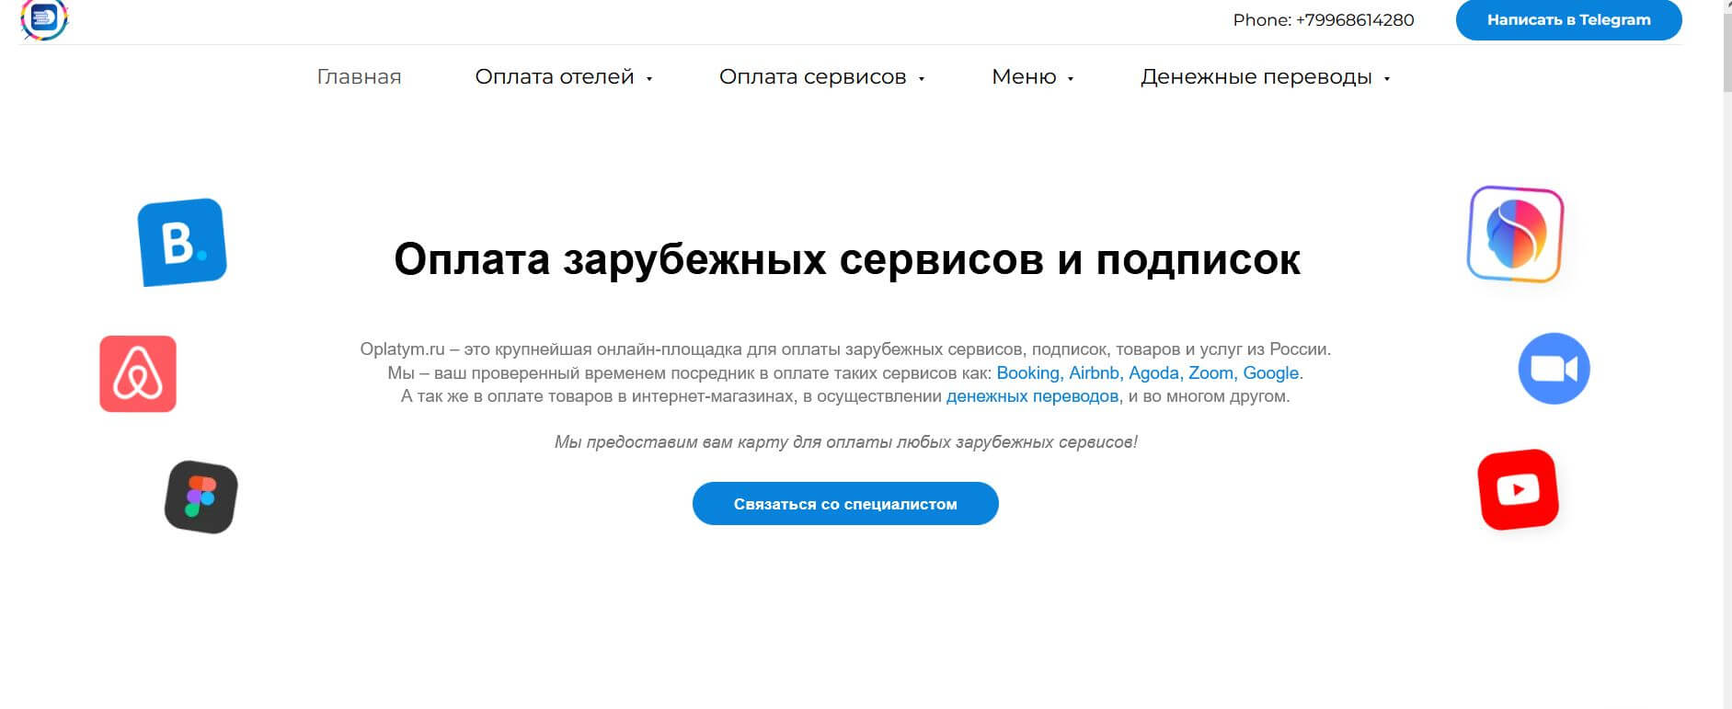1732x709 pixels.
Task: Expand the Оплата сервисов dropdown arrow
Action: (922, 79)
